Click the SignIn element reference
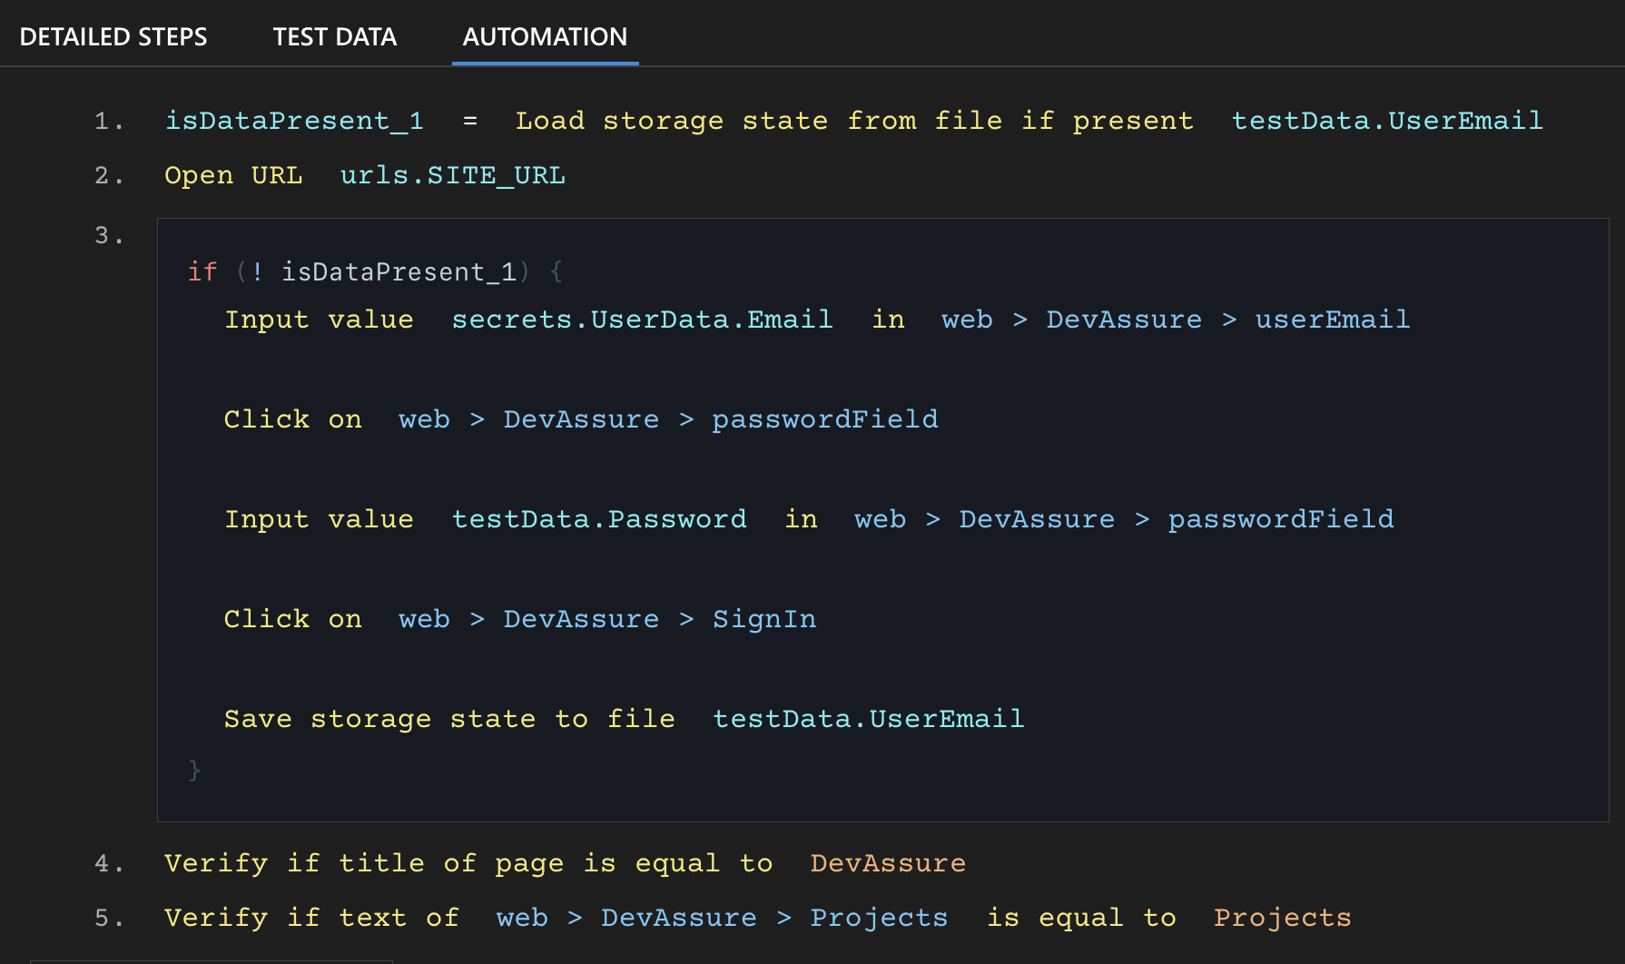Screen dimensions: 1625x964 tap(763, 618)
